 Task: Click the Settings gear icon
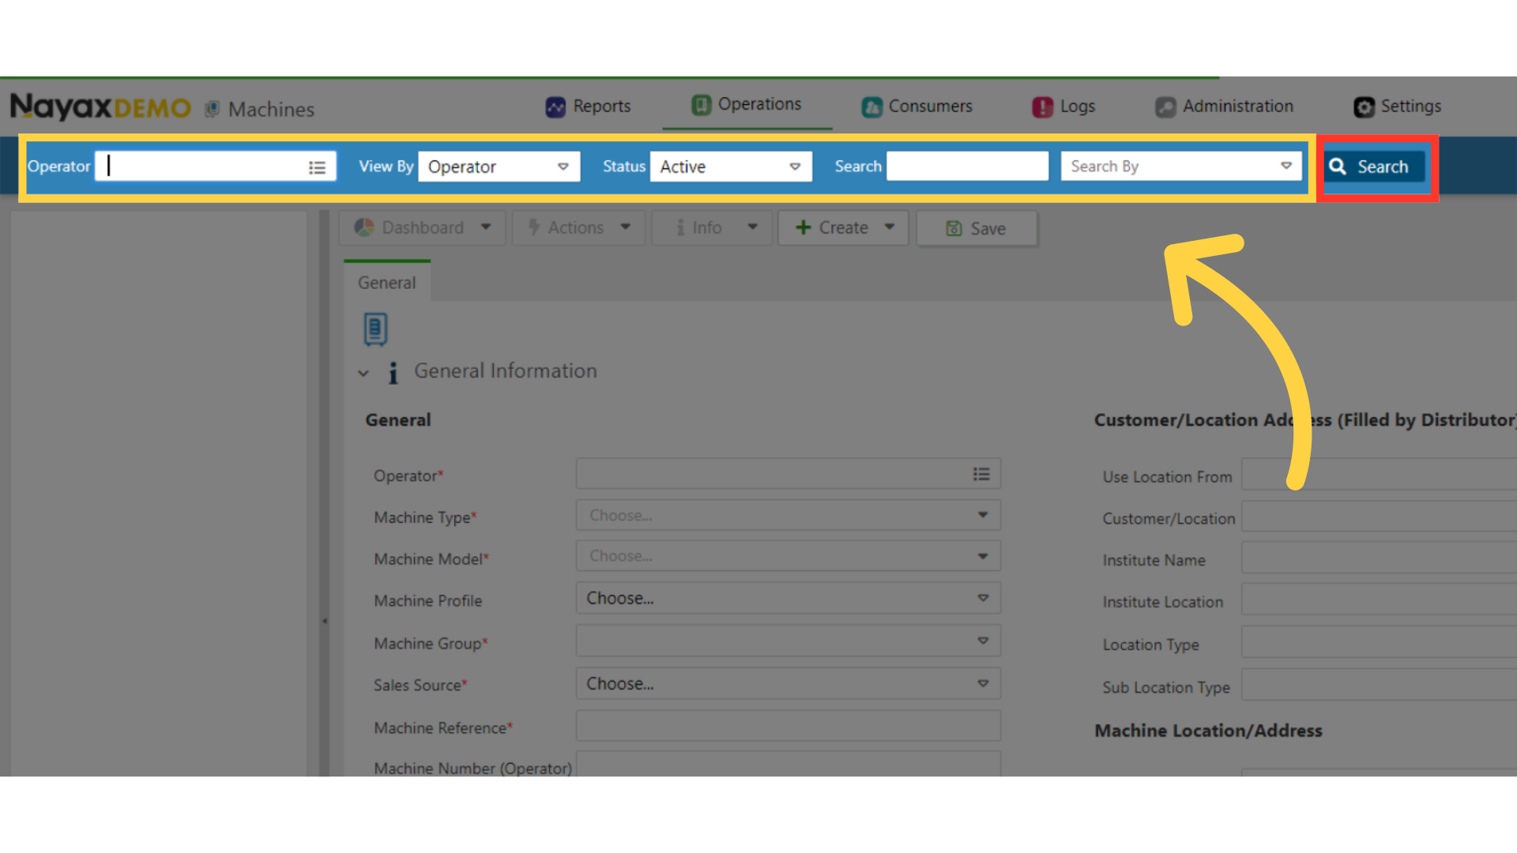point(1364,107)
